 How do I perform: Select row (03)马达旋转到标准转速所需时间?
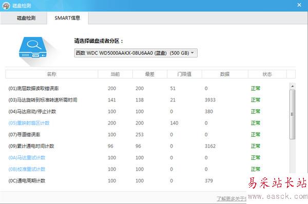coord(147,100)
